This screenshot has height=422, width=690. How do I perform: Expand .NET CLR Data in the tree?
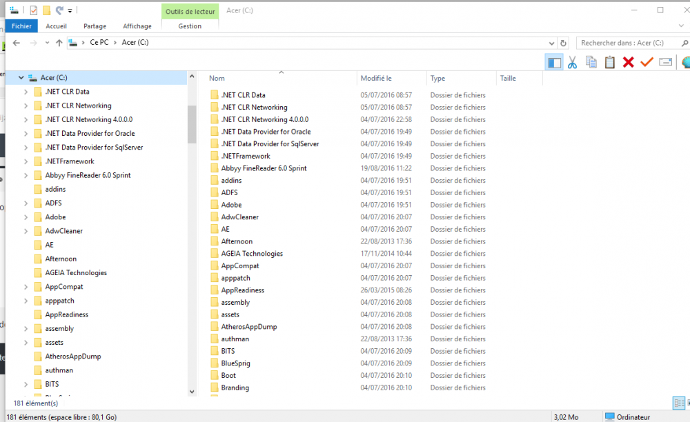click(26, 92)
